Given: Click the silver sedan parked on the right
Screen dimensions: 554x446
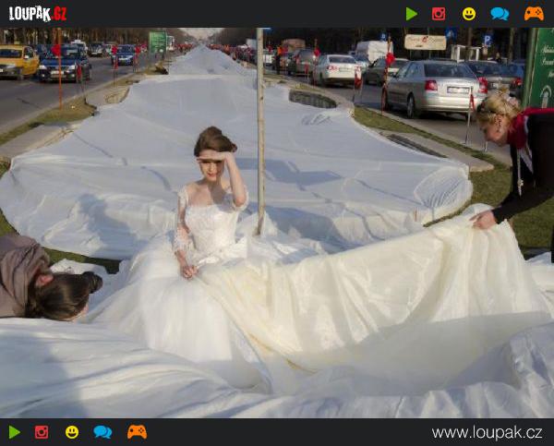Looking at the screenshot, I should tap(432, 88).
